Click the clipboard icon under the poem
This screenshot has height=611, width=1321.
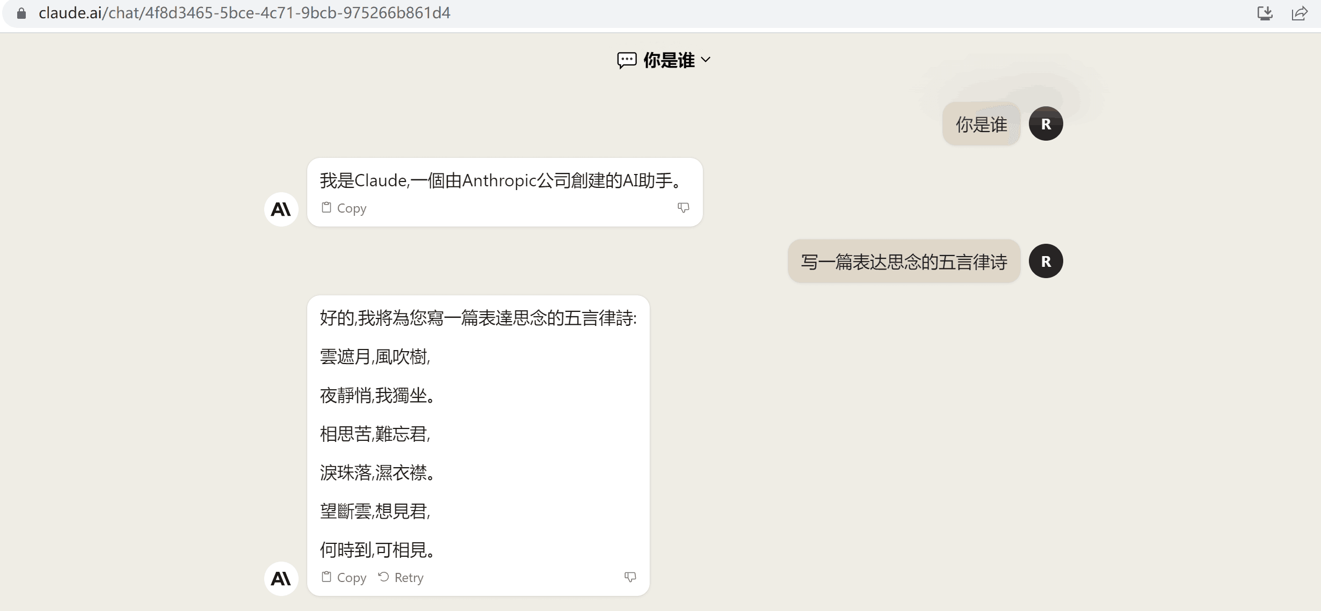(326, 577)
